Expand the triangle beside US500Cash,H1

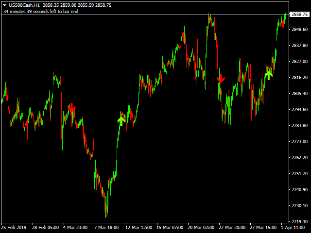pos(4,5)
